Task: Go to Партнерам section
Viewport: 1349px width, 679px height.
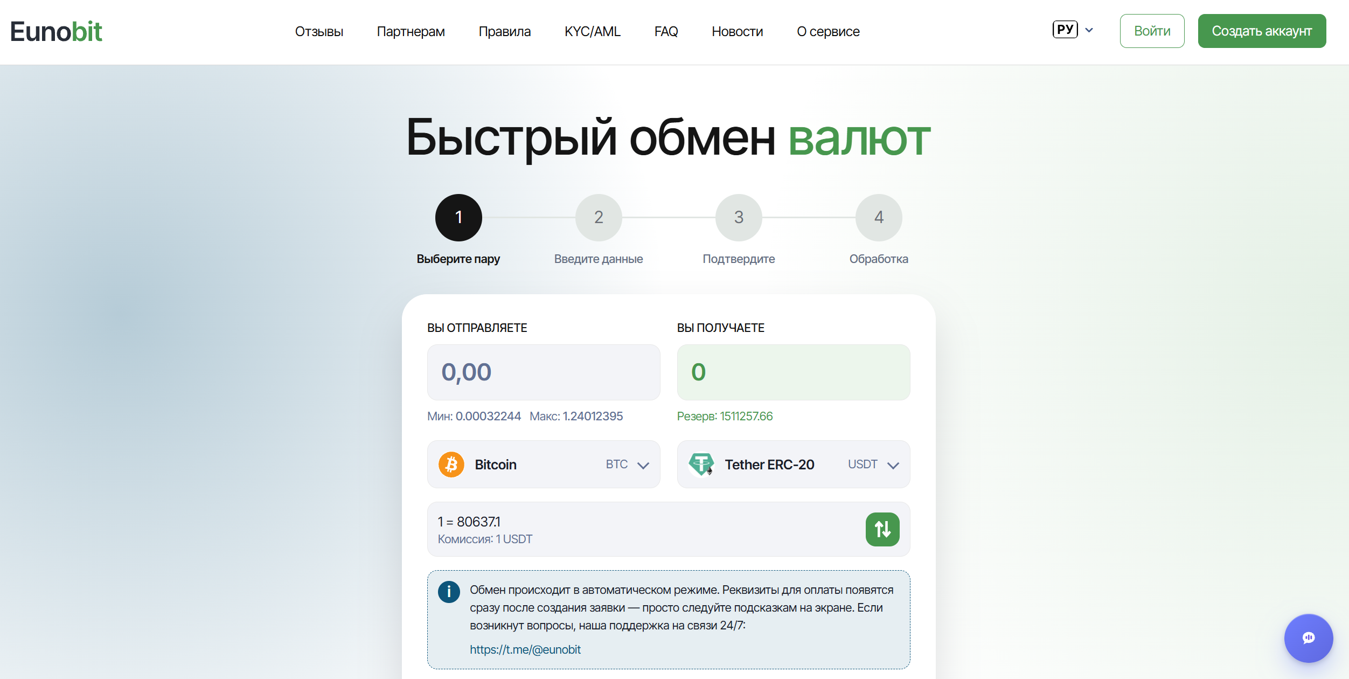Action: pyautogui.click(x=411, y=31)
